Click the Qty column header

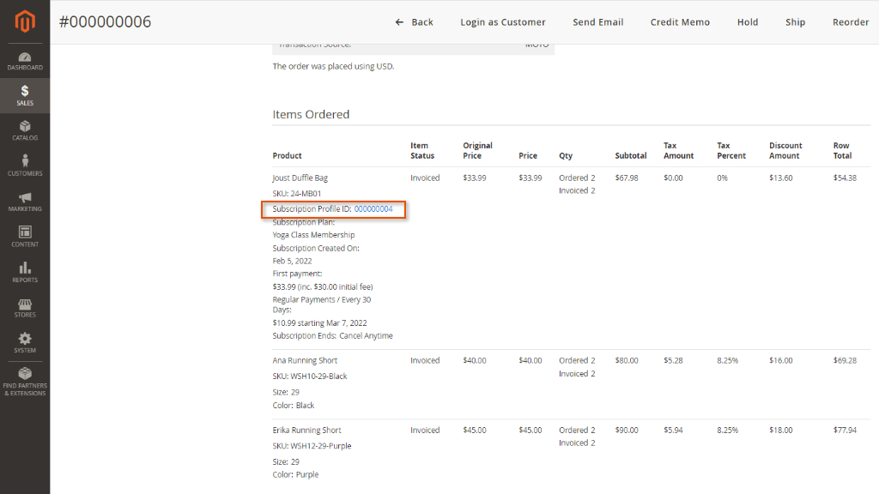point(565,156)
